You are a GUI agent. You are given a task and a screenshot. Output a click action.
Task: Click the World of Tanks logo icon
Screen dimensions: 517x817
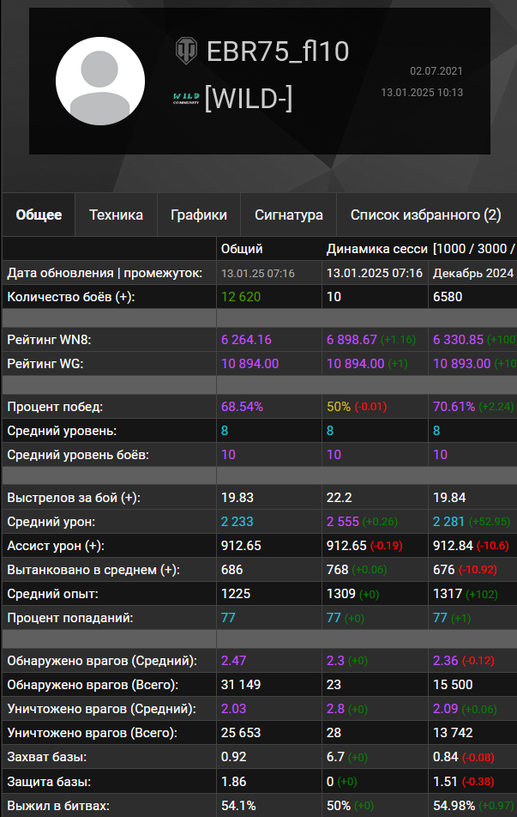coord(186,51)
